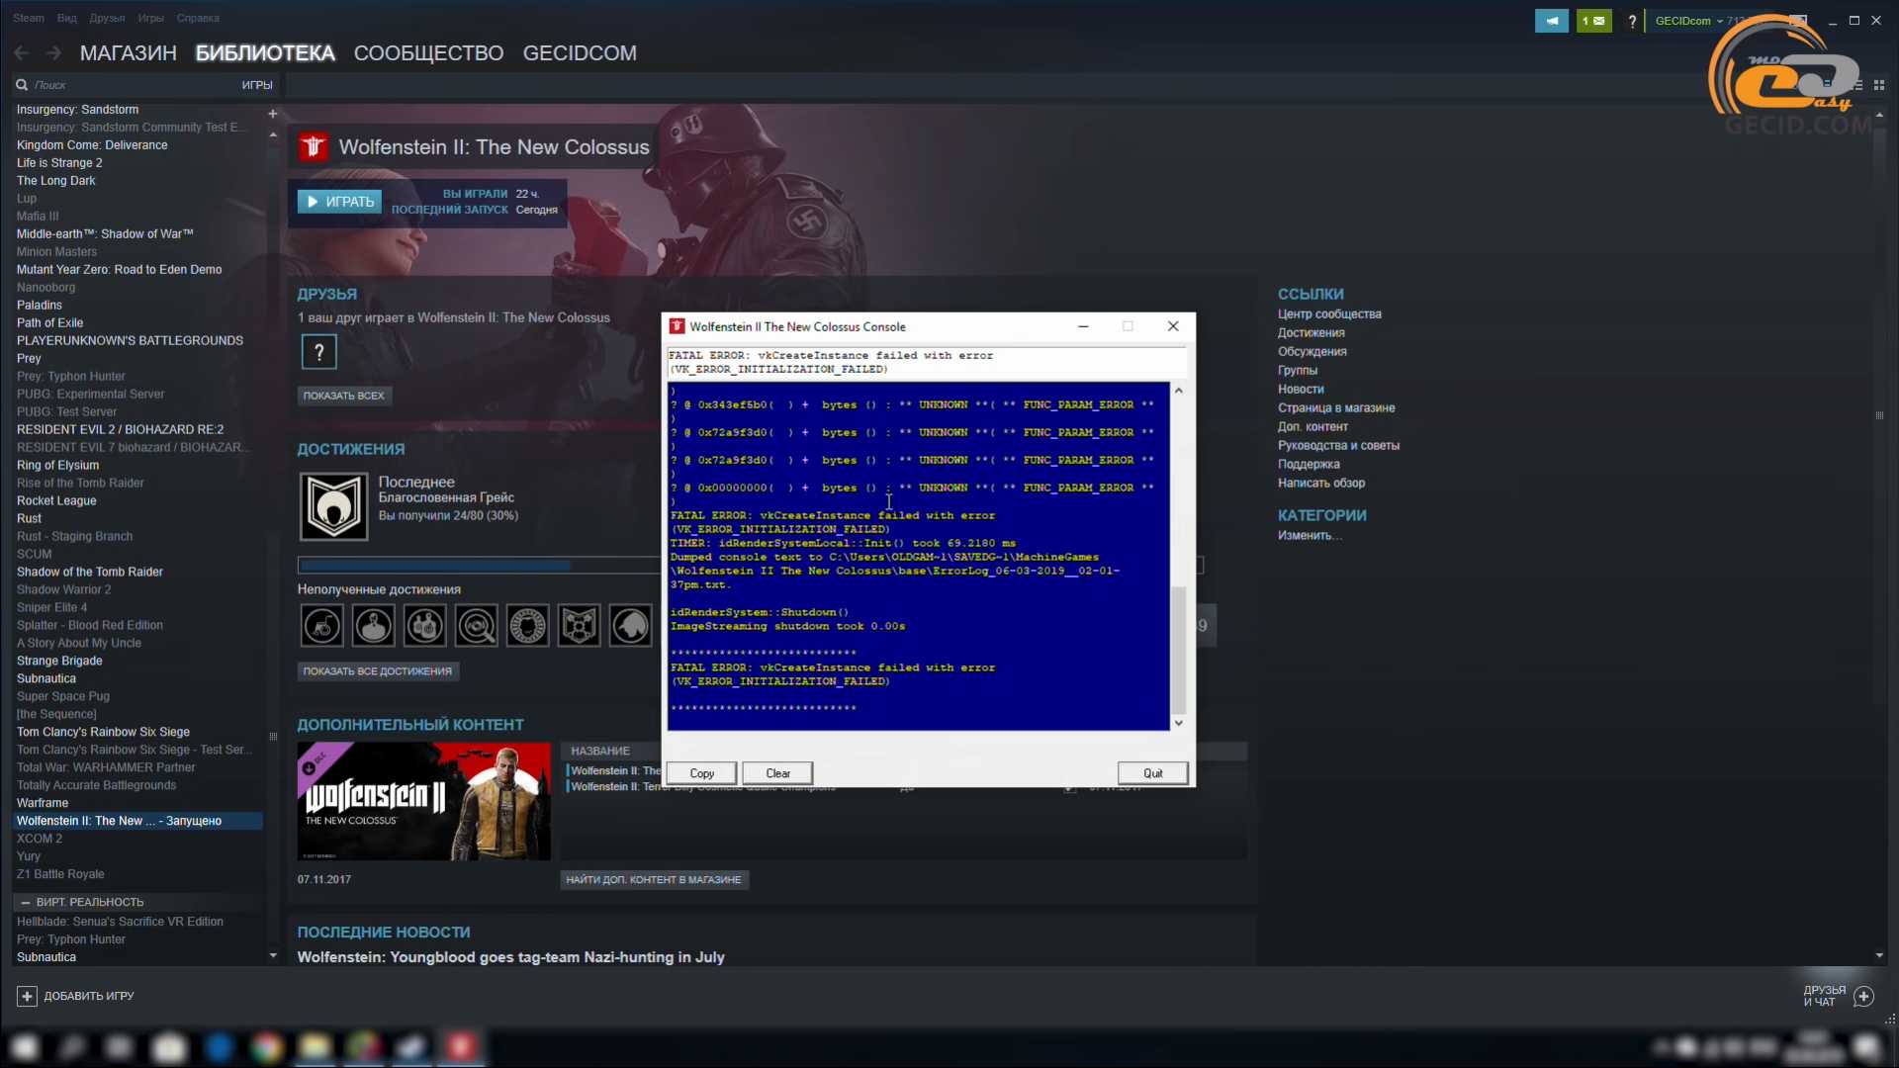
Task: Select Rocket League in games list
Action: click(56, 501)
